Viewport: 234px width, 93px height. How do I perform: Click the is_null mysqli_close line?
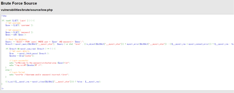pyautogui.click(x=53, y=82)
